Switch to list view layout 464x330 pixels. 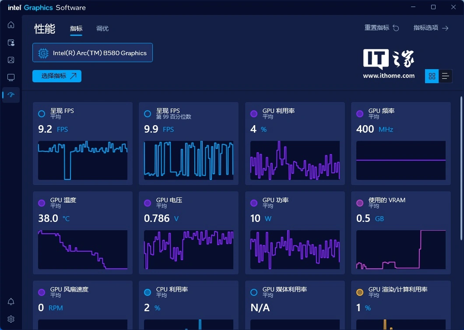point(446,76)
